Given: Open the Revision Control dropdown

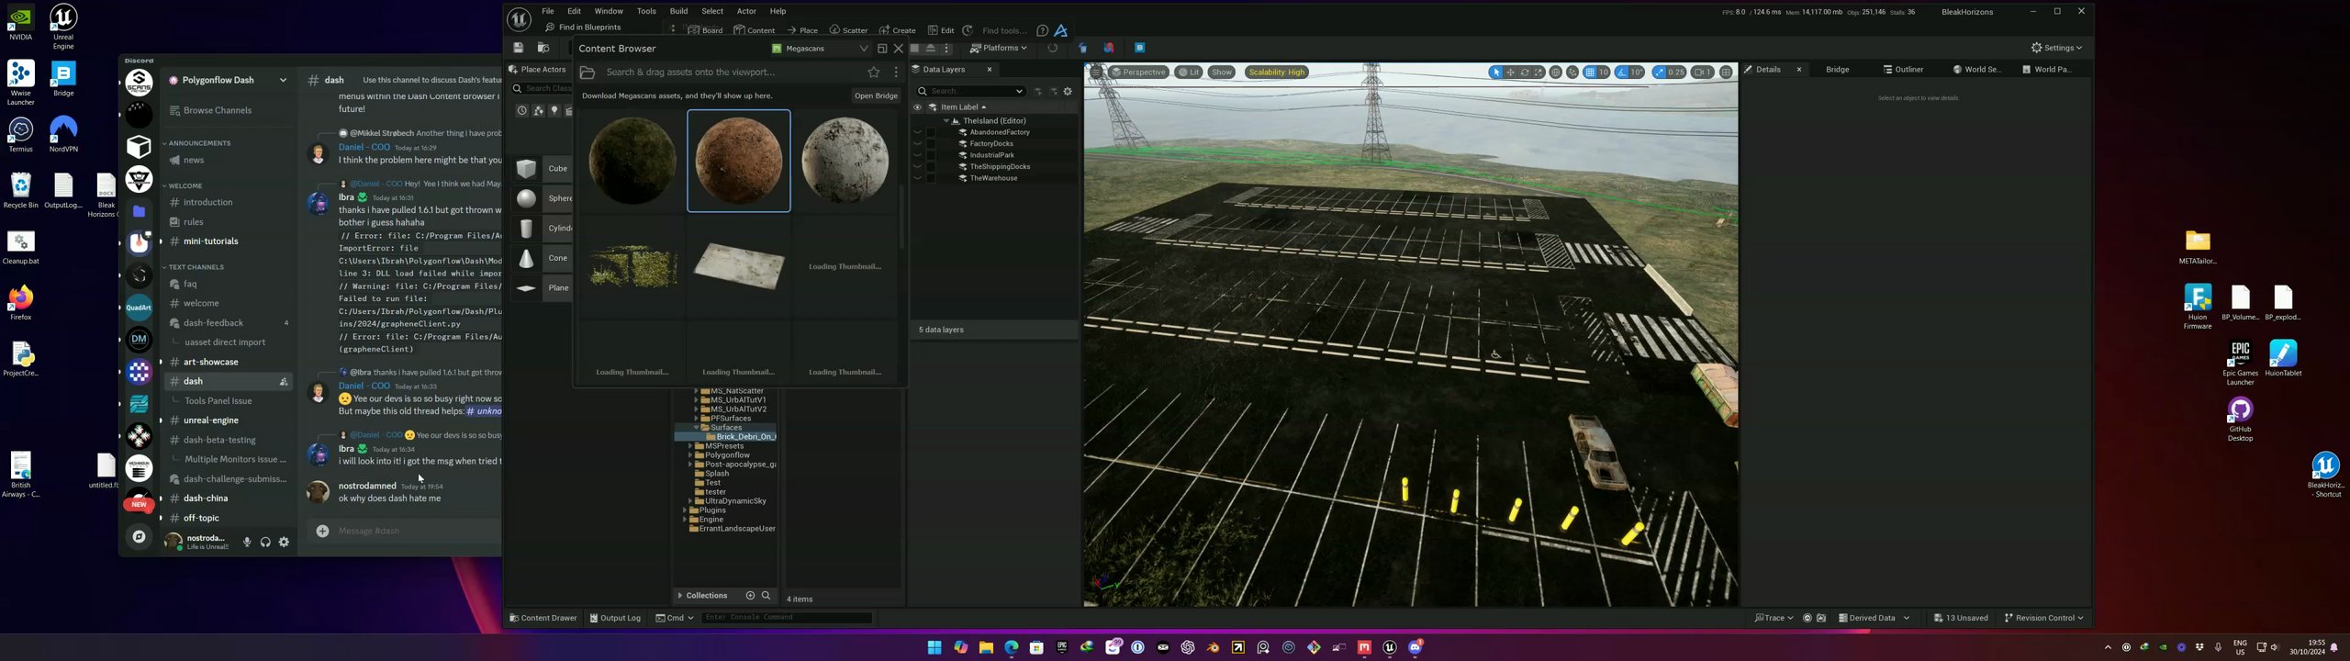Looking at the screenshot, I should pos(2043,618).
